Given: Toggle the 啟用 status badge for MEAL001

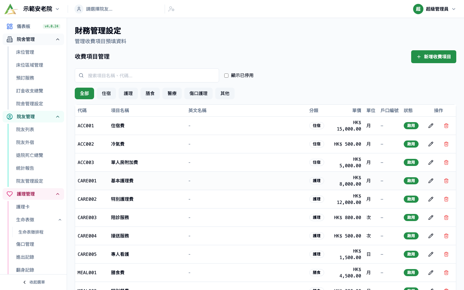Looking at the screenshot, I should [411, 273].
